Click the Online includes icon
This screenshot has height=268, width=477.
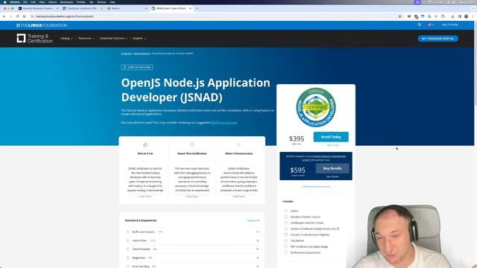coord(285,211)
